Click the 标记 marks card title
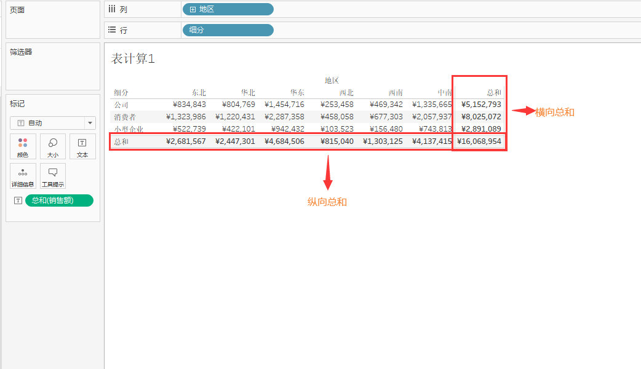The image size is (641, 369). point(17,104)
